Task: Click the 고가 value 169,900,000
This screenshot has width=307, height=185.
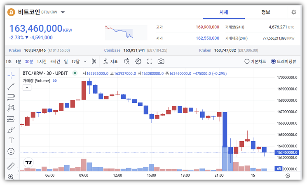Action: click(207, 27)
